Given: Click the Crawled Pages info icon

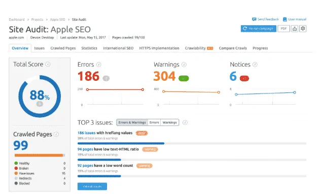Looking at the screenshot, I should 56,134.
